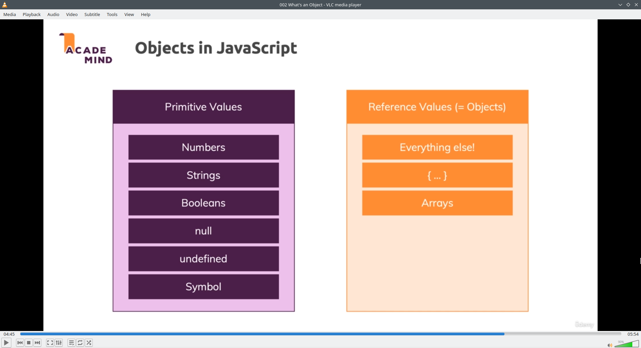This screenshot has height=348, width=641.
Task: Toggle shuffle random playback
Action: [x=89, y=343]
